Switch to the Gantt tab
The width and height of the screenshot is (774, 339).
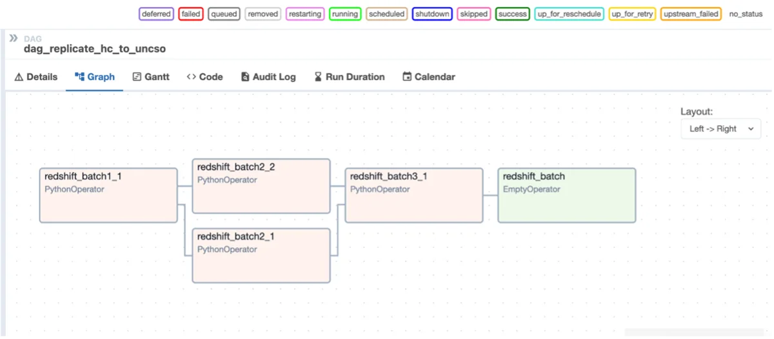point(151,77)
